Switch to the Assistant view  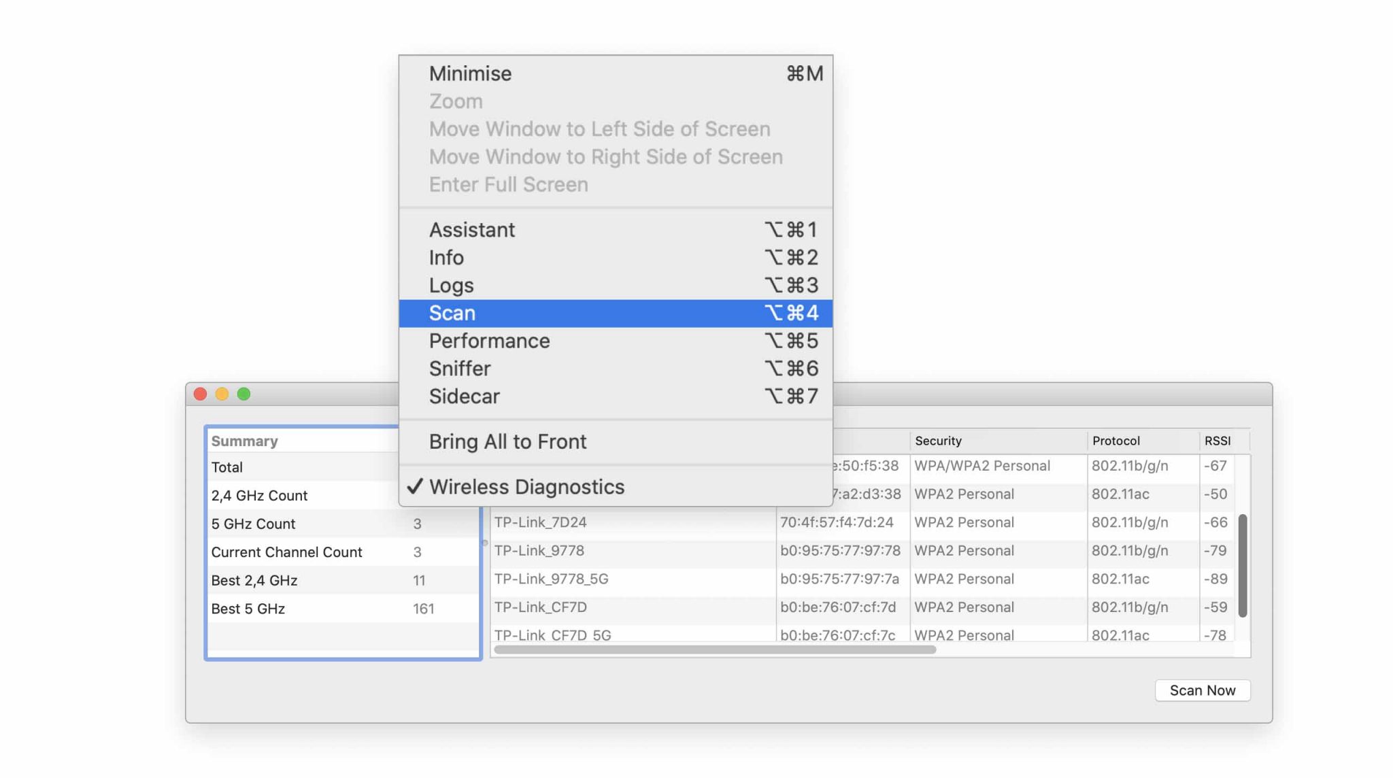coord(472,230)
